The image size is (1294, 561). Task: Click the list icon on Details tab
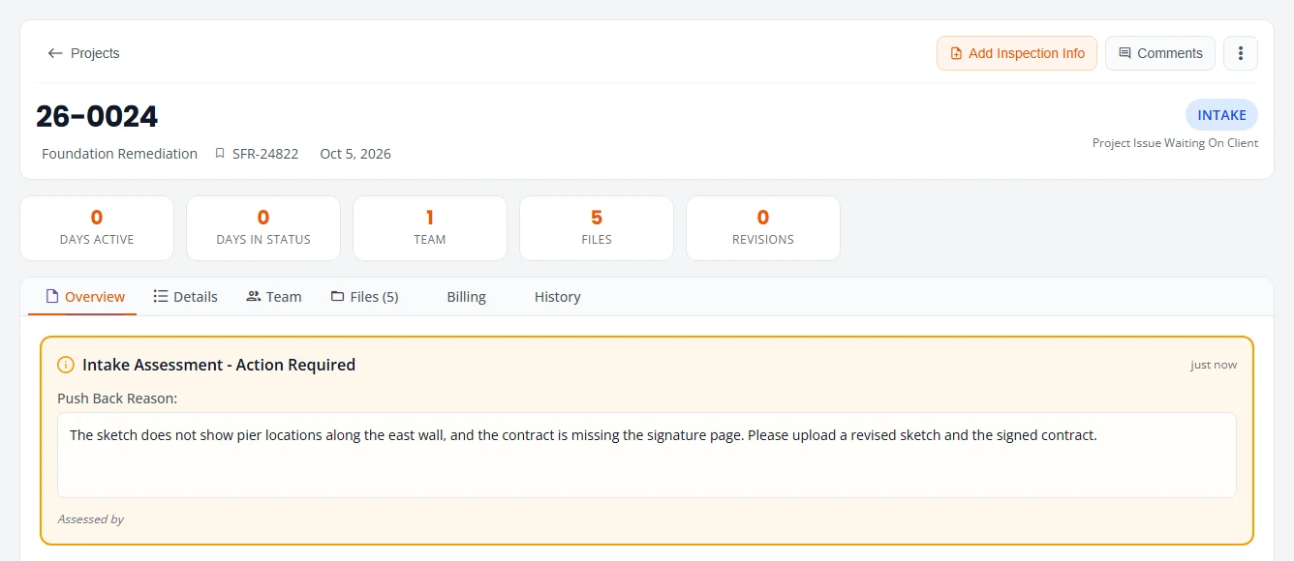[x=161, y=297]
